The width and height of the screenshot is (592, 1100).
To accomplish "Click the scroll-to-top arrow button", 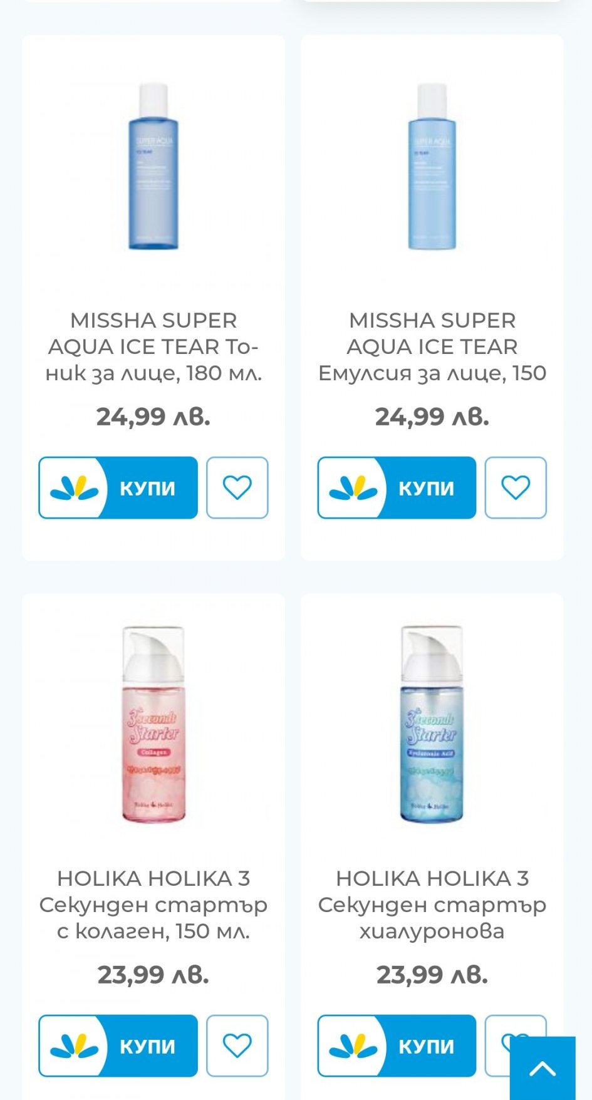I will point(543,1068).
